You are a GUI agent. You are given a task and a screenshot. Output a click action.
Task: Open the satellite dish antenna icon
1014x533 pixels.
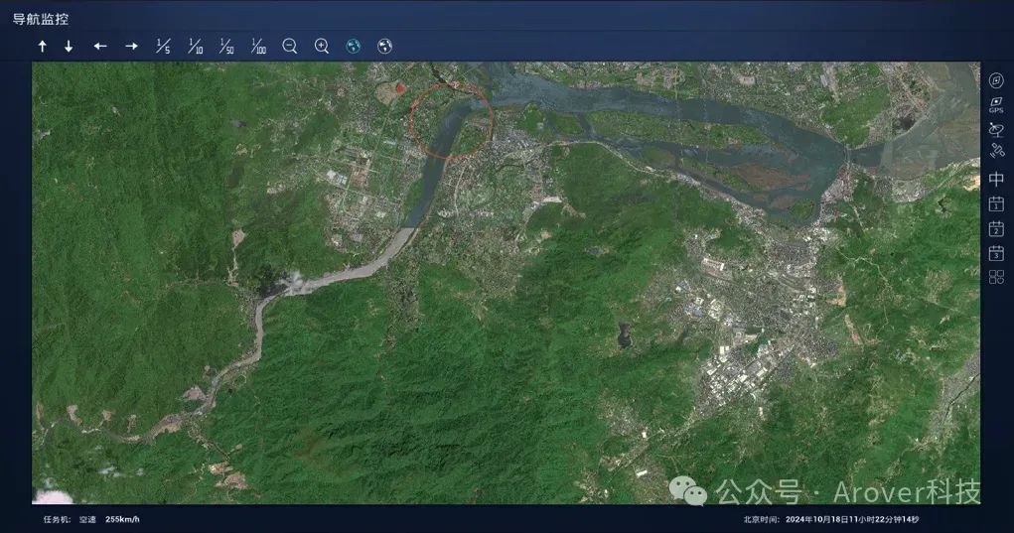[996, 130]
